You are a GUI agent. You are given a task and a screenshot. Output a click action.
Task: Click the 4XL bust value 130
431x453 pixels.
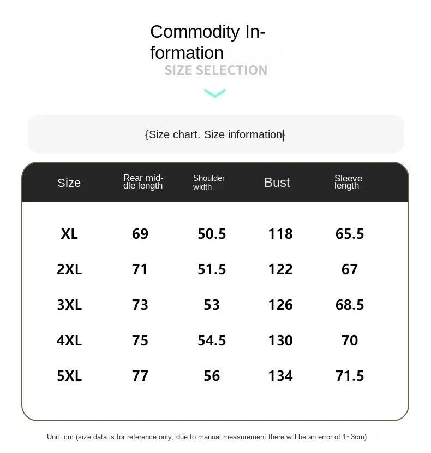click(280, 340)
